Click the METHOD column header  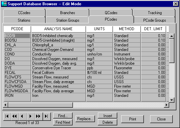pyautogui.click(x=126, y=29)
